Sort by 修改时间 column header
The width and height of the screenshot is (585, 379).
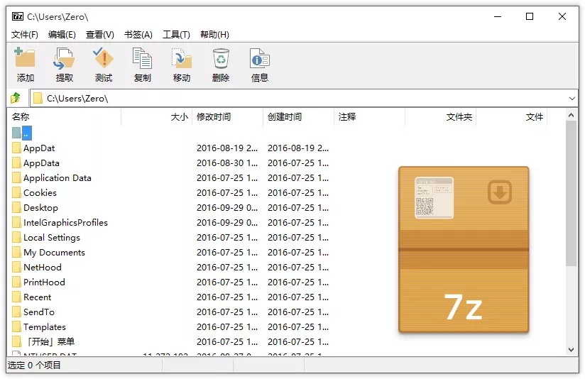point(227,117)
